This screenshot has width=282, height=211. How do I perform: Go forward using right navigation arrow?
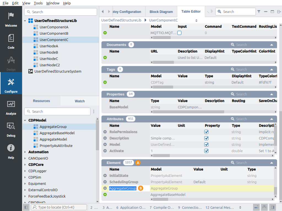coord(109,12)
